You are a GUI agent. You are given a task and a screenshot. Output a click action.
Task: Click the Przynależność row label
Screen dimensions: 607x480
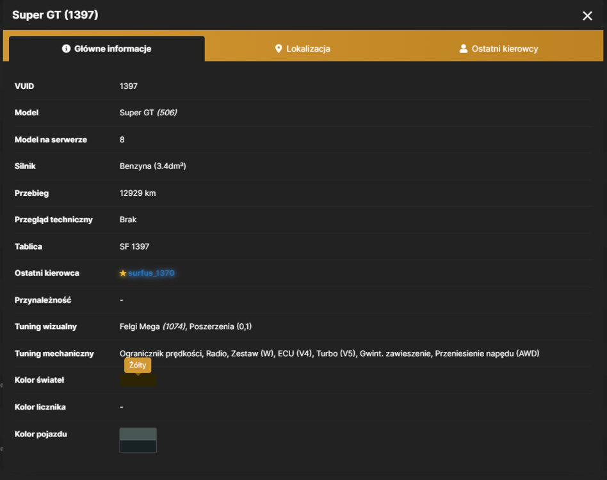[x=43, y=300]
